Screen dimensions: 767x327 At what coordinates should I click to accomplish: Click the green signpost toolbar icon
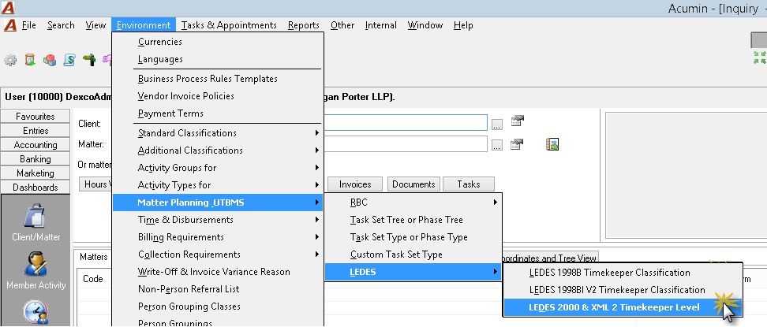89,60
